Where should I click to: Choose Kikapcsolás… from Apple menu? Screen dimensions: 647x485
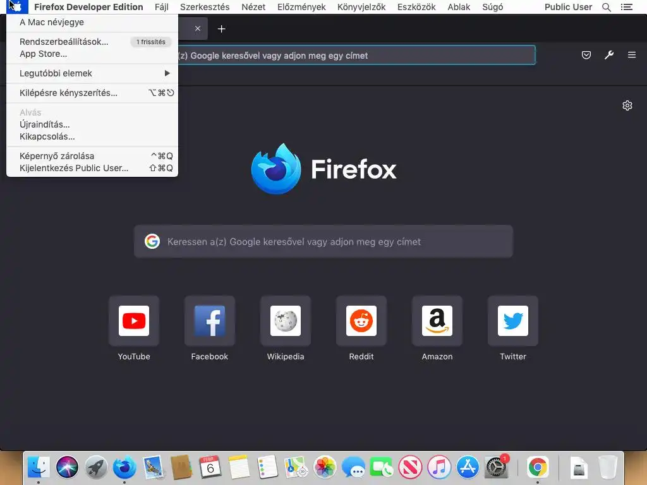pyautogui.click(x=92, y=136)
